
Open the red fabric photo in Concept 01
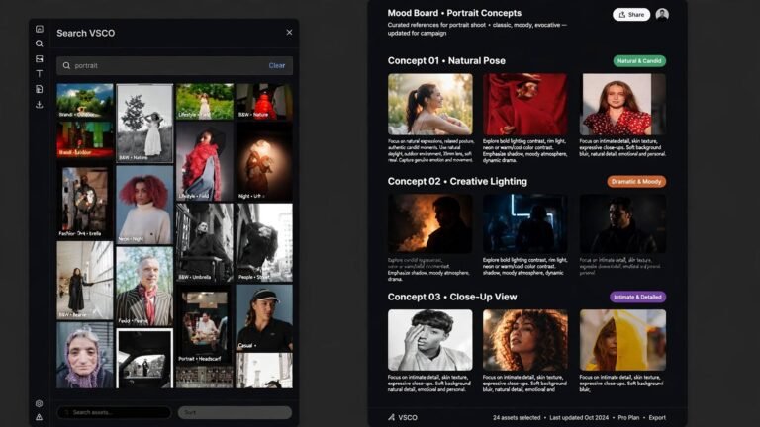524,104
